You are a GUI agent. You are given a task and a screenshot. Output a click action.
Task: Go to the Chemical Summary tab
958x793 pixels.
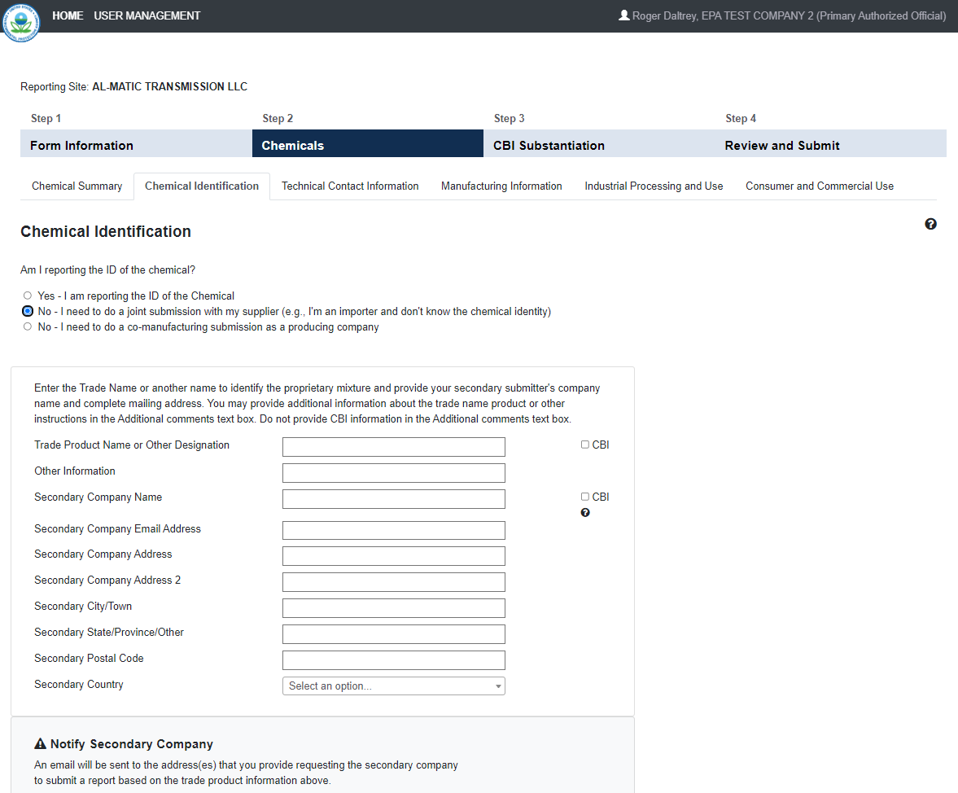[x=77, y=186]
